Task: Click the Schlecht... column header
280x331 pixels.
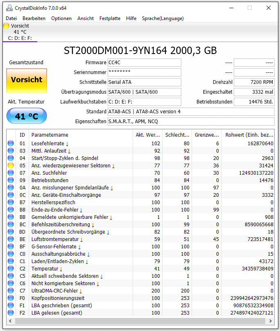Action: click(x=177, y=135)
